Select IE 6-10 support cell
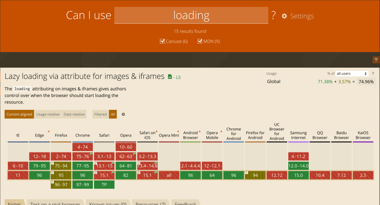The width and height of the screenshot is (380, 205). pos(18,166)
